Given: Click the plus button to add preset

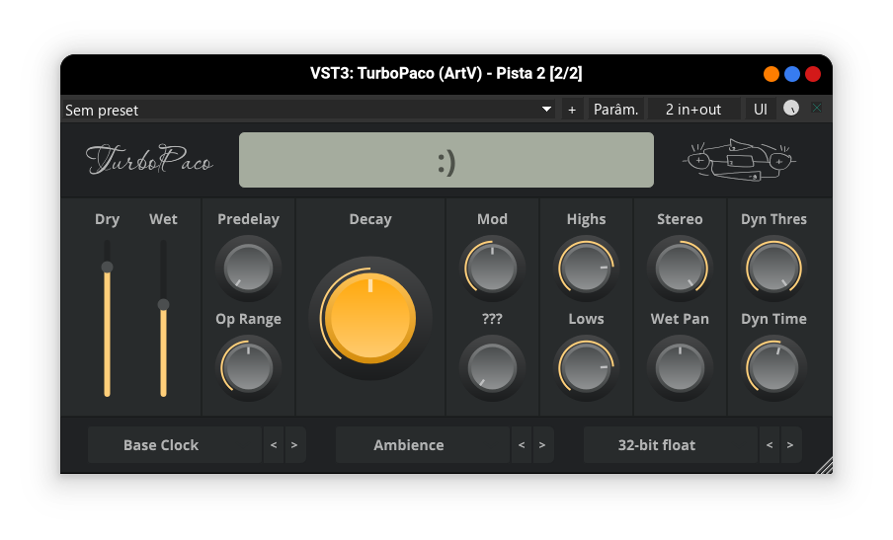Looking at the screenshot, I should pos(572,110).
